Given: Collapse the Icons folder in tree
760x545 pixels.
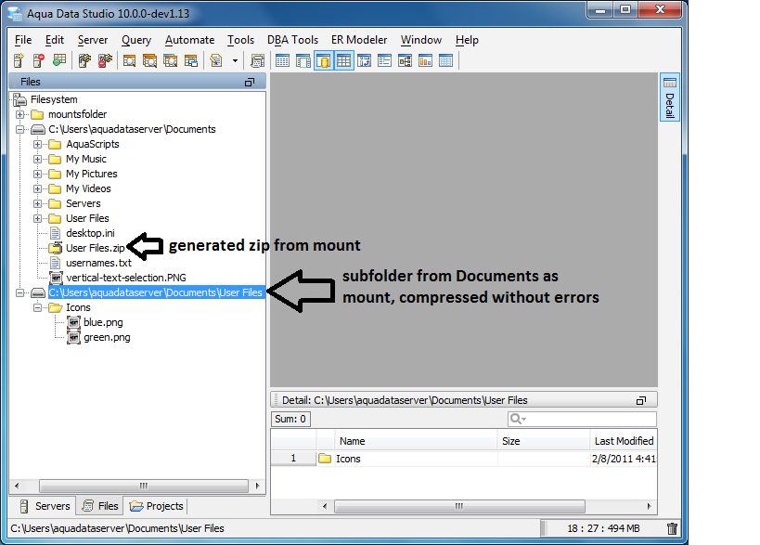Looking at the screenshot, I should (37, 308).
